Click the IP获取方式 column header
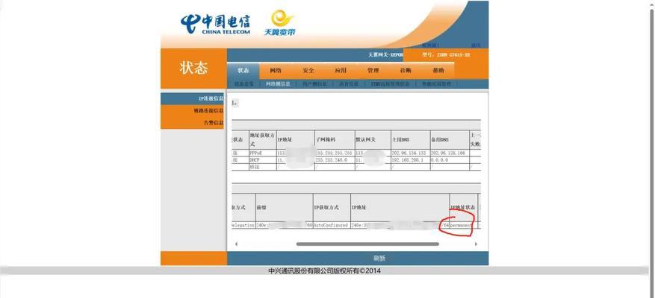Screen dimensions: 655x298 pos(332,207)
